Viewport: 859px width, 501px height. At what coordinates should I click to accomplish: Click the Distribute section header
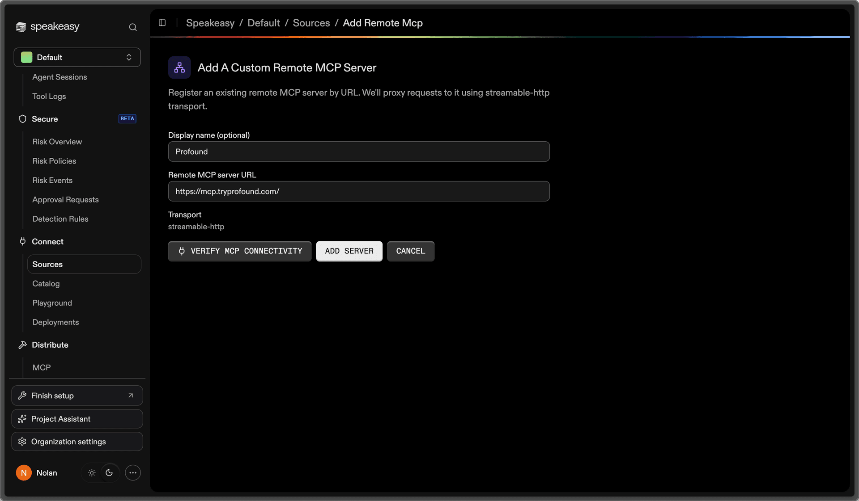pyautogui.click(x=50, y=345)
